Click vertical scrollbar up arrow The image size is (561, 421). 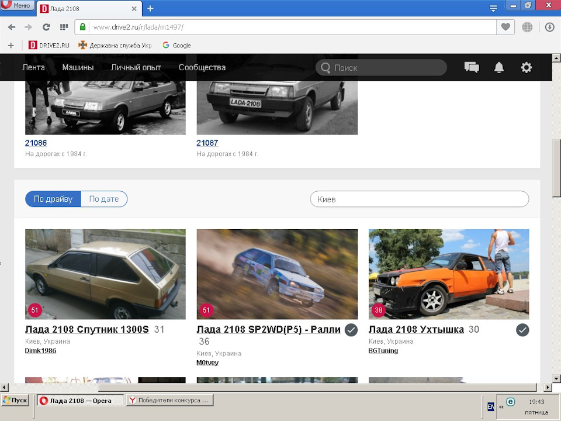(x=556, y=58)
